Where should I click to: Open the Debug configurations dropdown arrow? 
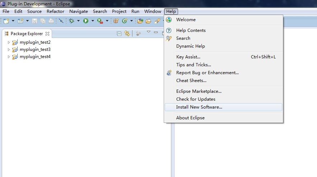pyautogui.click(x=78, y=21)
